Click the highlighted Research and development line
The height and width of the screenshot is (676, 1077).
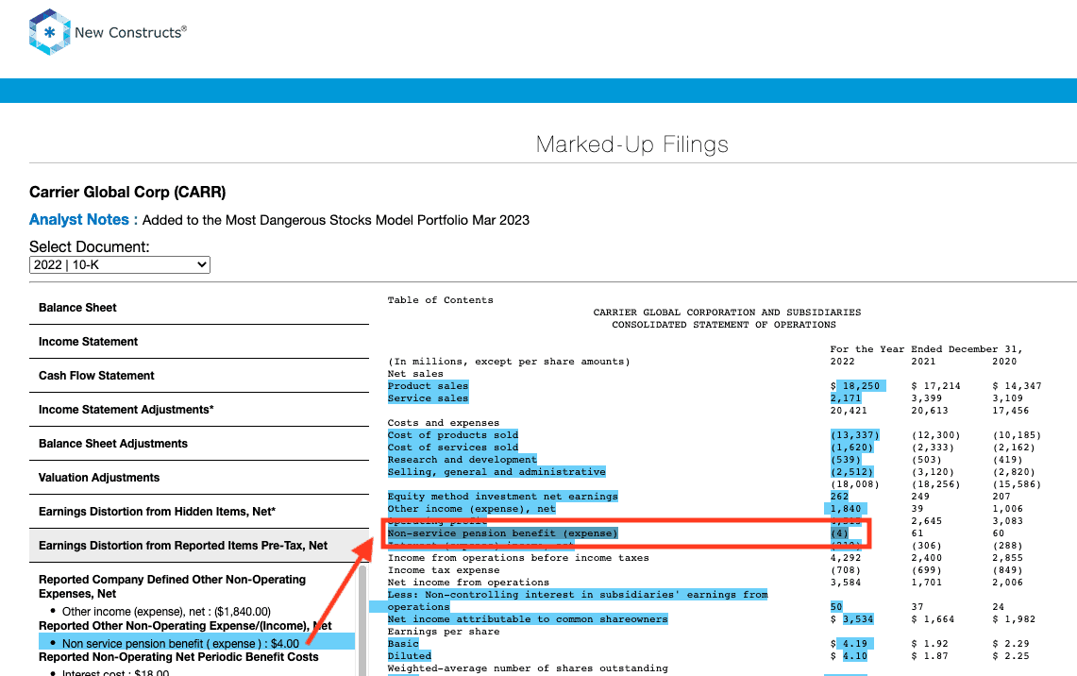(x=463, y=461)
